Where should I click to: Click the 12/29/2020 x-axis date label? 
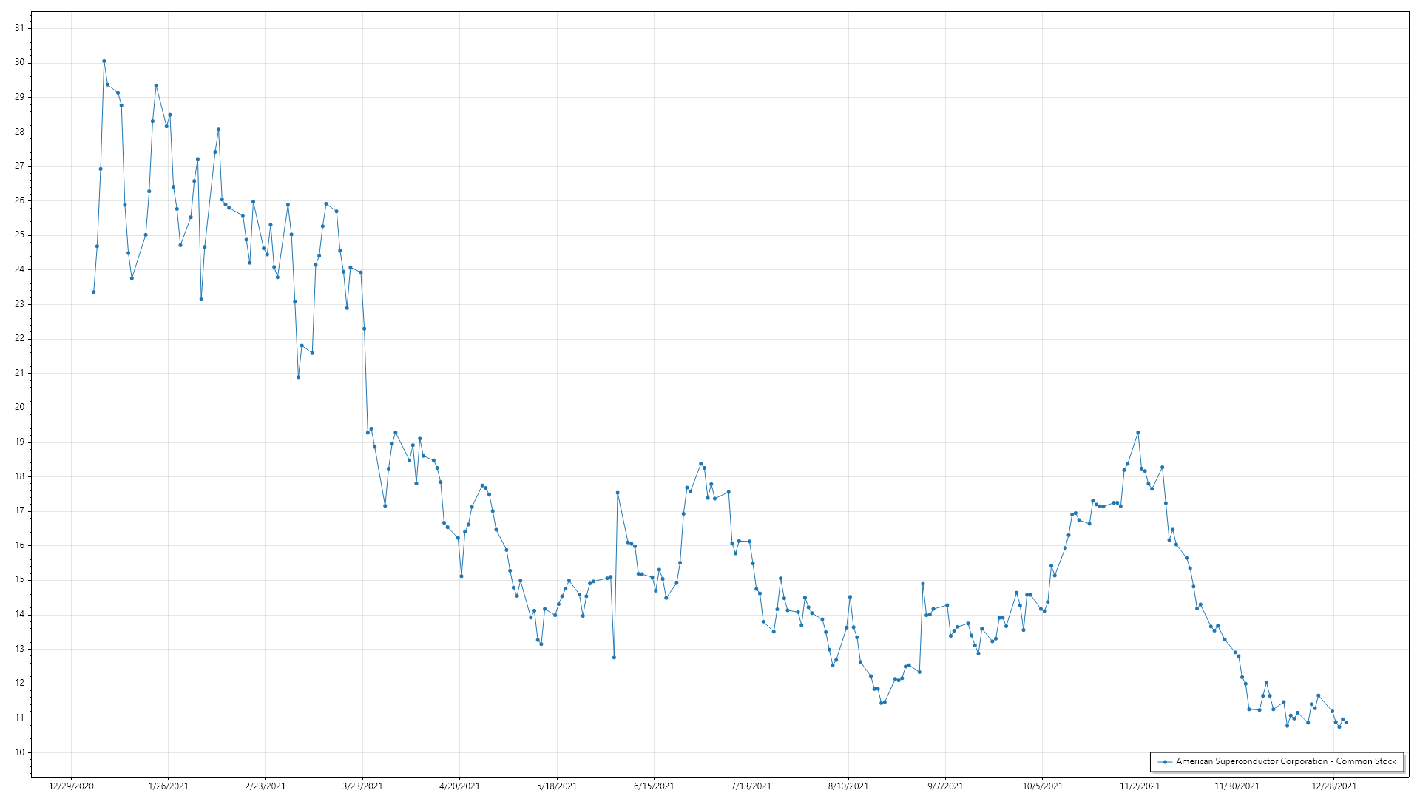[71, 786]
